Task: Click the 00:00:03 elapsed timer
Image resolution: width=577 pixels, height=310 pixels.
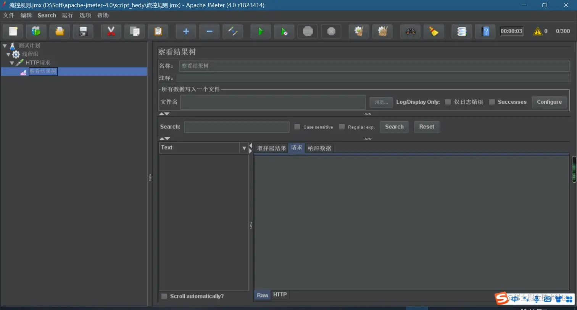Action: pos(511,31)
